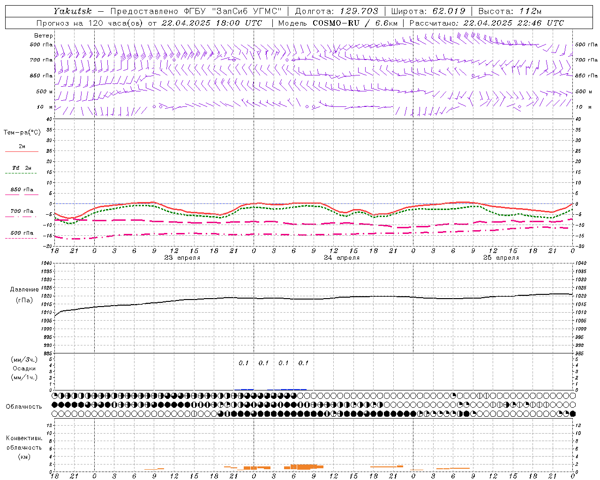This screenshot has height=480, width=600.
Task: Click the 'Прогноз на 120 часа(ов)' forecast length text
Action: click(90, 23)
